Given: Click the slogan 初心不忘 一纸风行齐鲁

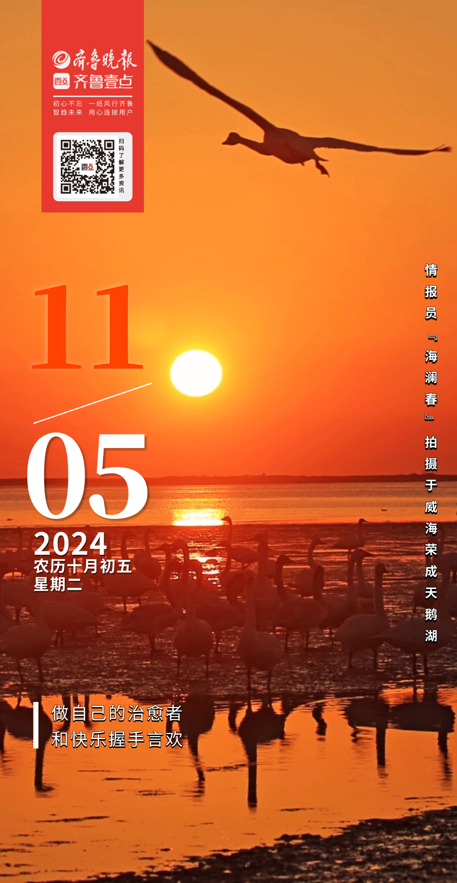Looking at the screenshot, I should (93, 104).
